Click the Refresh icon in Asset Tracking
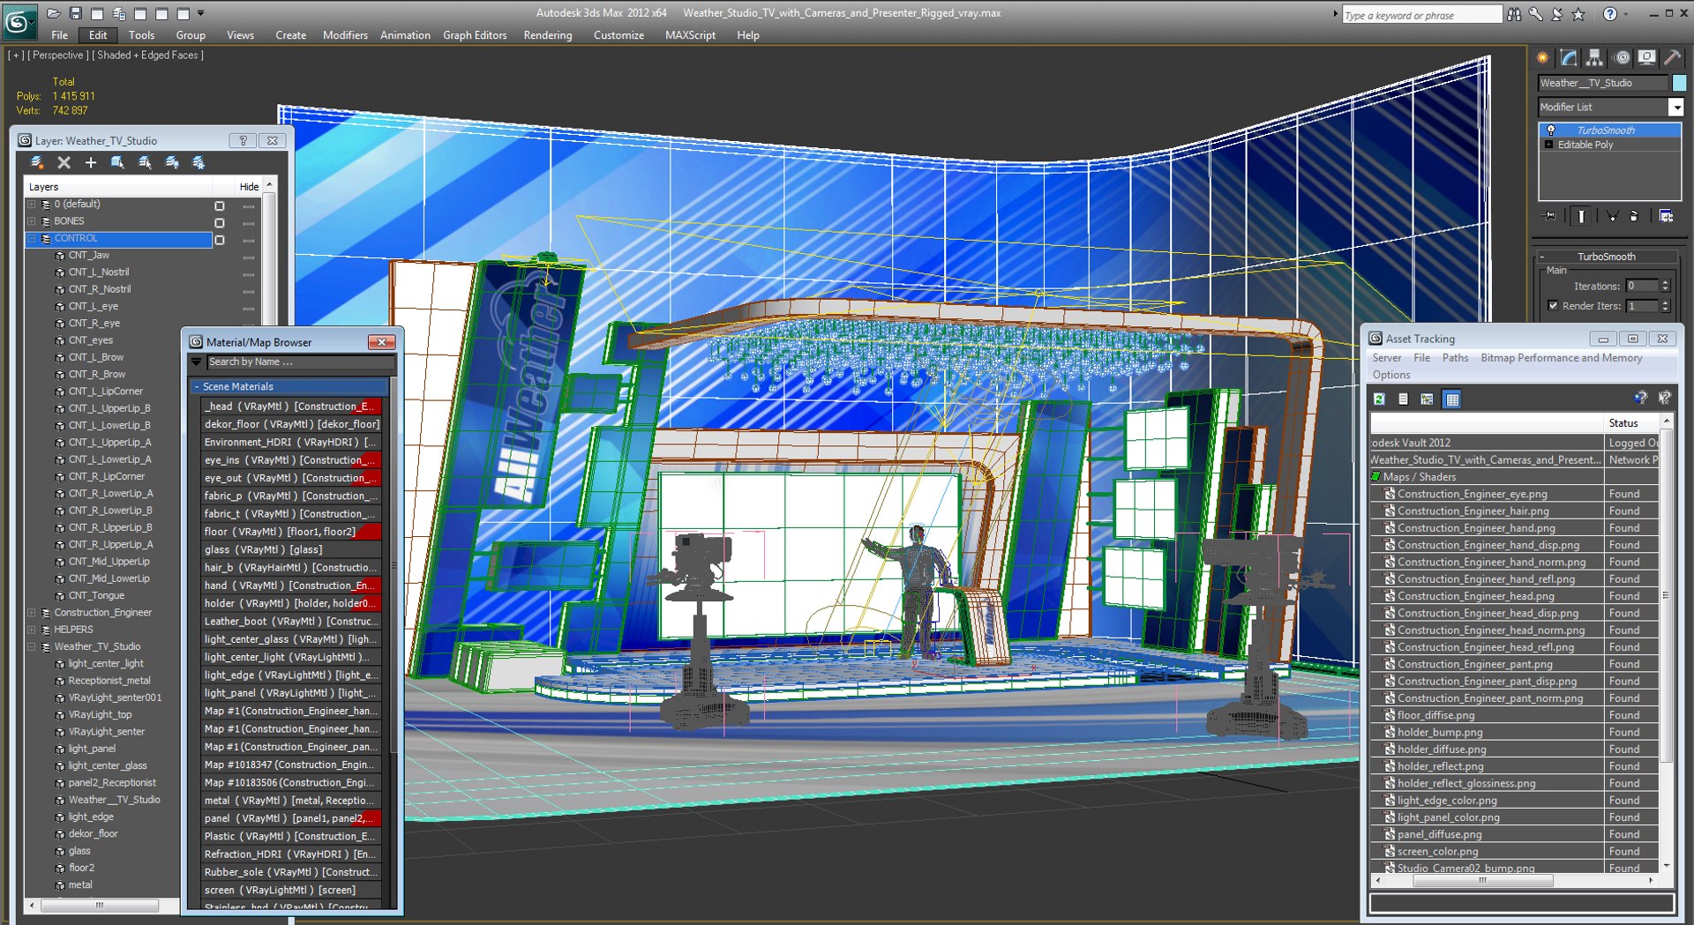Viewport: 1694px width, 925px height. click(x=1379, y=399)
